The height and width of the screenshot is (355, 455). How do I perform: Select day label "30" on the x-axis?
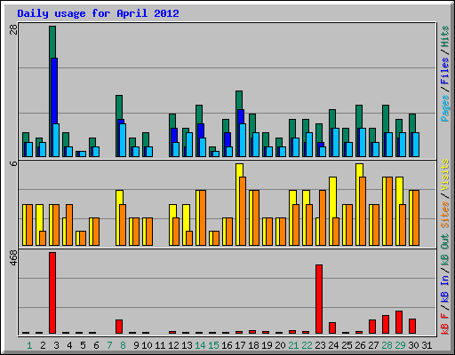click(x=413, y=345)
